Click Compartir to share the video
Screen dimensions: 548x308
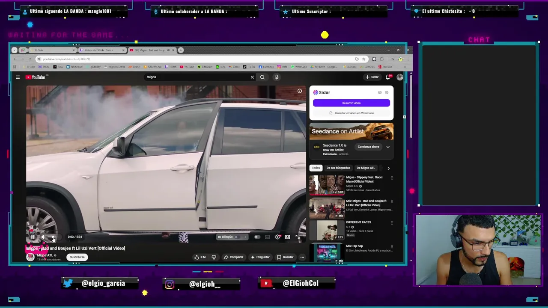(233, 257)
